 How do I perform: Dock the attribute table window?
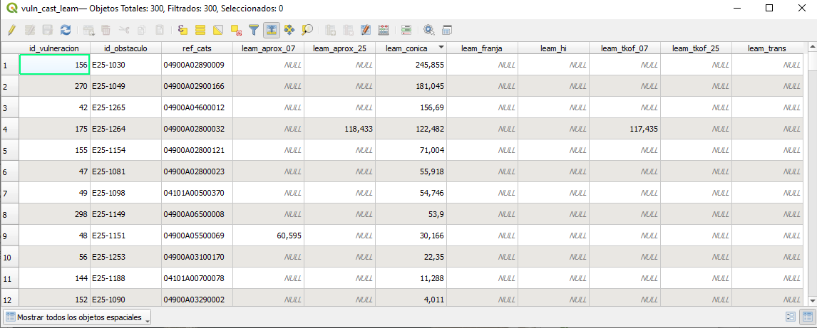click(x=448, y=30)
